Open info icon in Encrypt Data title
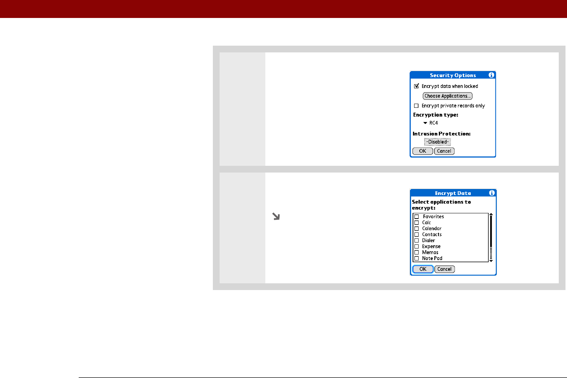567x378 pixels. [492, 193]
